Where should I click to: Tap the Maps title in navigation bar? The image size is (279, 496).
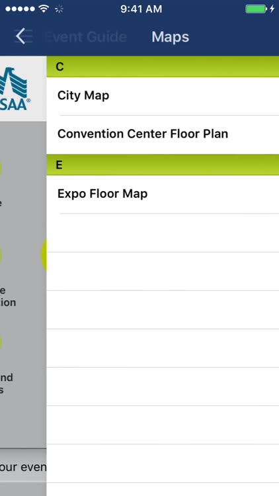170,36
